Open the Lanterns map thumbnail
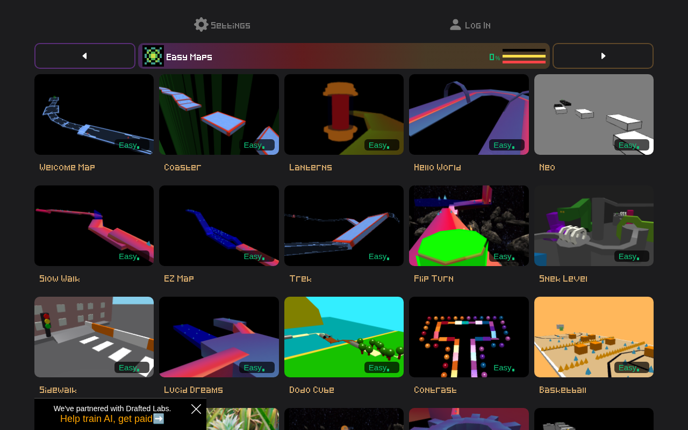 (344, 114)
